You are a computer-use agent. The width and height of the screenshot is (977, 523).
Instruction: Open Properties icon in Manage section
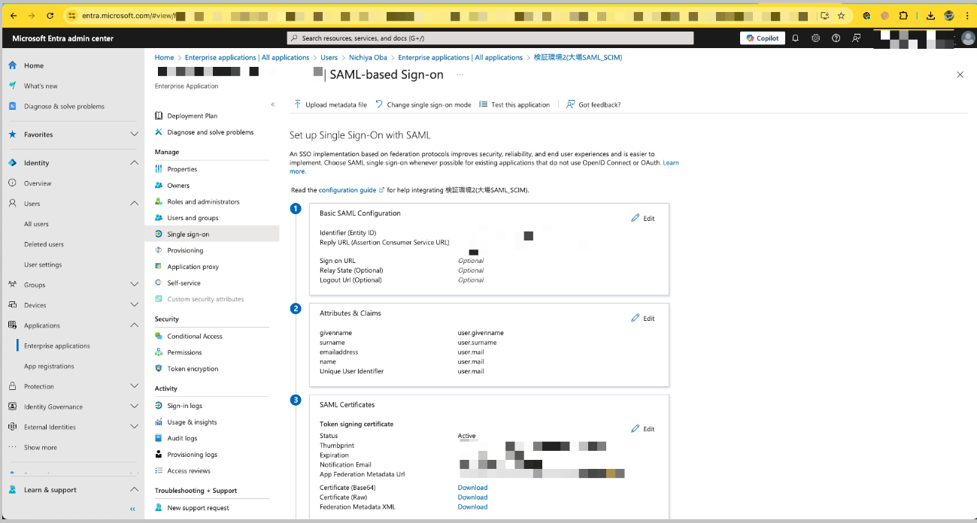coord(159,169)
